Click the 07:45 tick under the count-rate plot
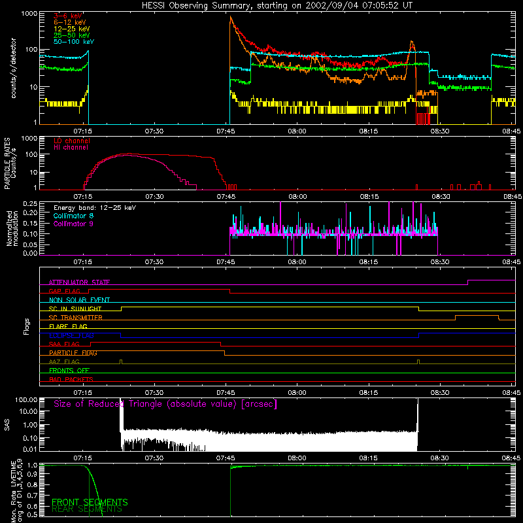 (226, 131)
